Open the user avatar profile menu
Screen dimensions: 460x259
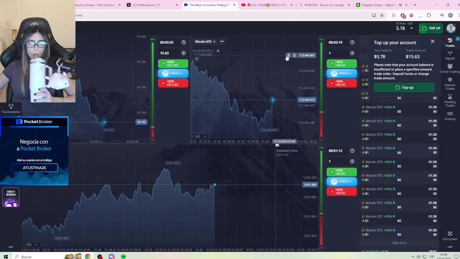451,28
